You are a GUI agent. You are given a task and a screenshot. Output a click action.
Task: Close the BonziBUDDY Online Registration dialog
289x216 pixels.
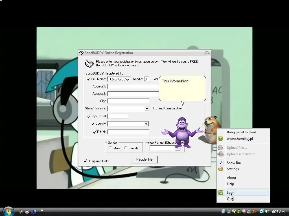(207, 53)
